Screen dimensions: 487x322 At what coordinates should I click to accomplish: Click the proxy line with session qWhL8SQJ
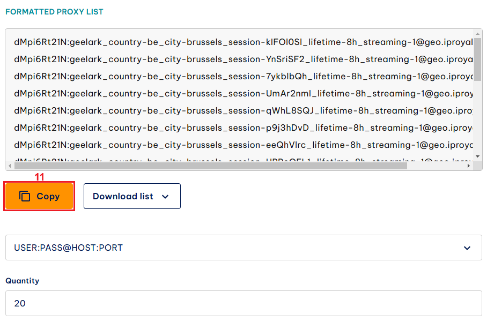[241, 110]
